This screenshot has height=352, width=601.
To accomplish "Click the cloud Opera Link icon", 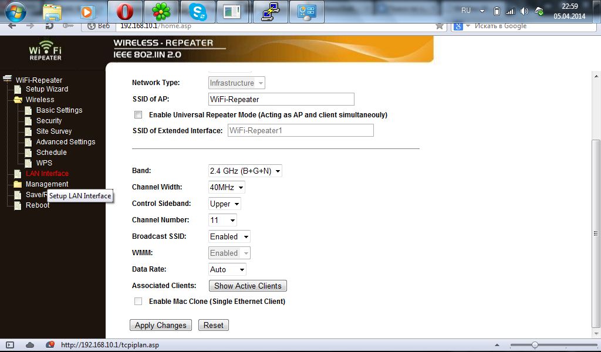I will 29,345.
